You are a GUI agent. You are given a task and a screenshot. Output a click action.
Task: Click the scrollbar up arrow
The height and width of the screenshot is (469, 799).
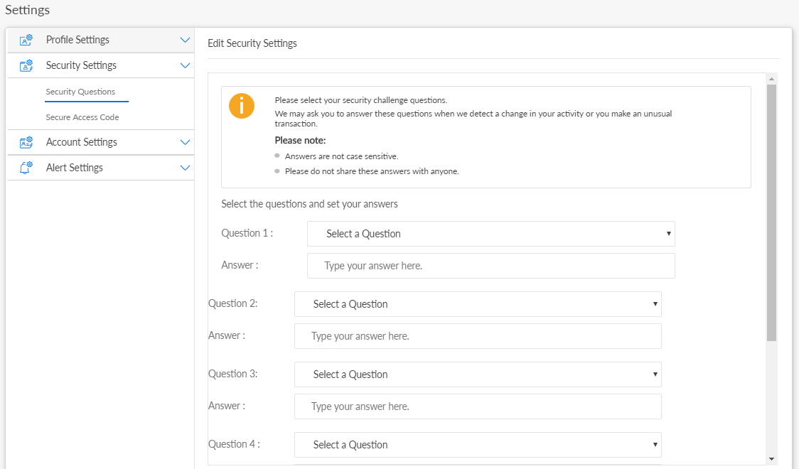pos(772,78)
